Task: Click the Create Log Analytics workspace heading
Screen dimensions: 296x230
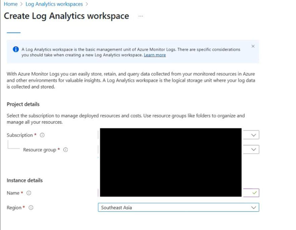Action: tap(66, 16)
